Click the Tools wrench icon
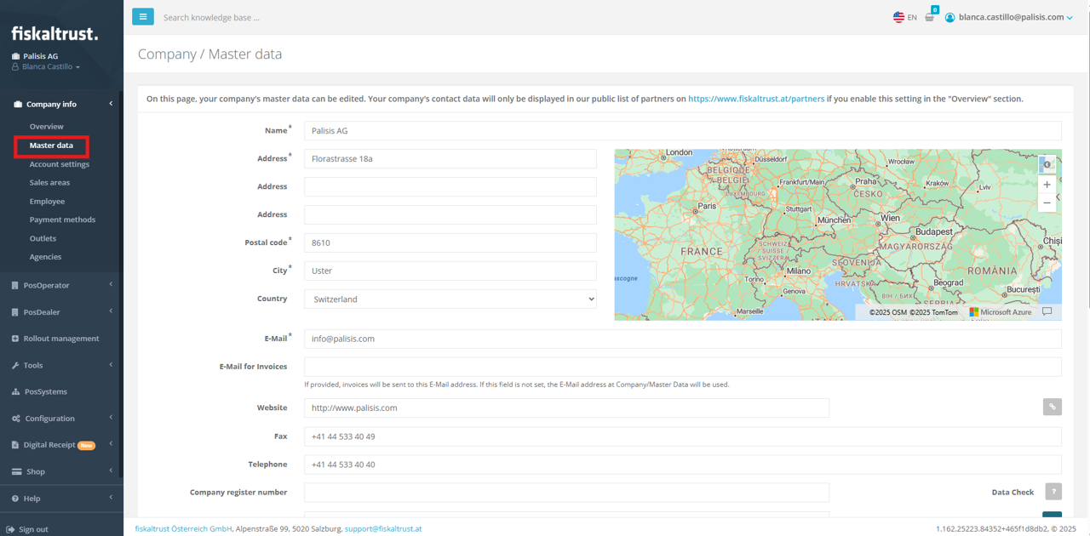 [15, 365]
